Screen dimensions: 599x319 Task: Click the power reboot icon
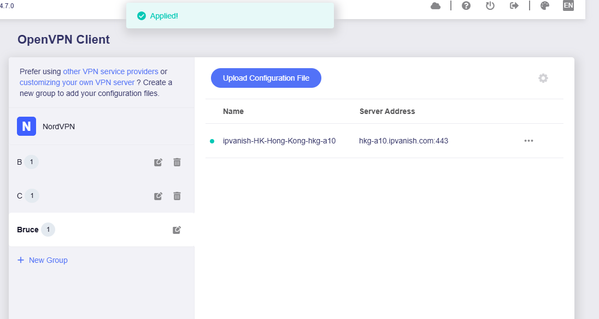click(x=490, y=6)
